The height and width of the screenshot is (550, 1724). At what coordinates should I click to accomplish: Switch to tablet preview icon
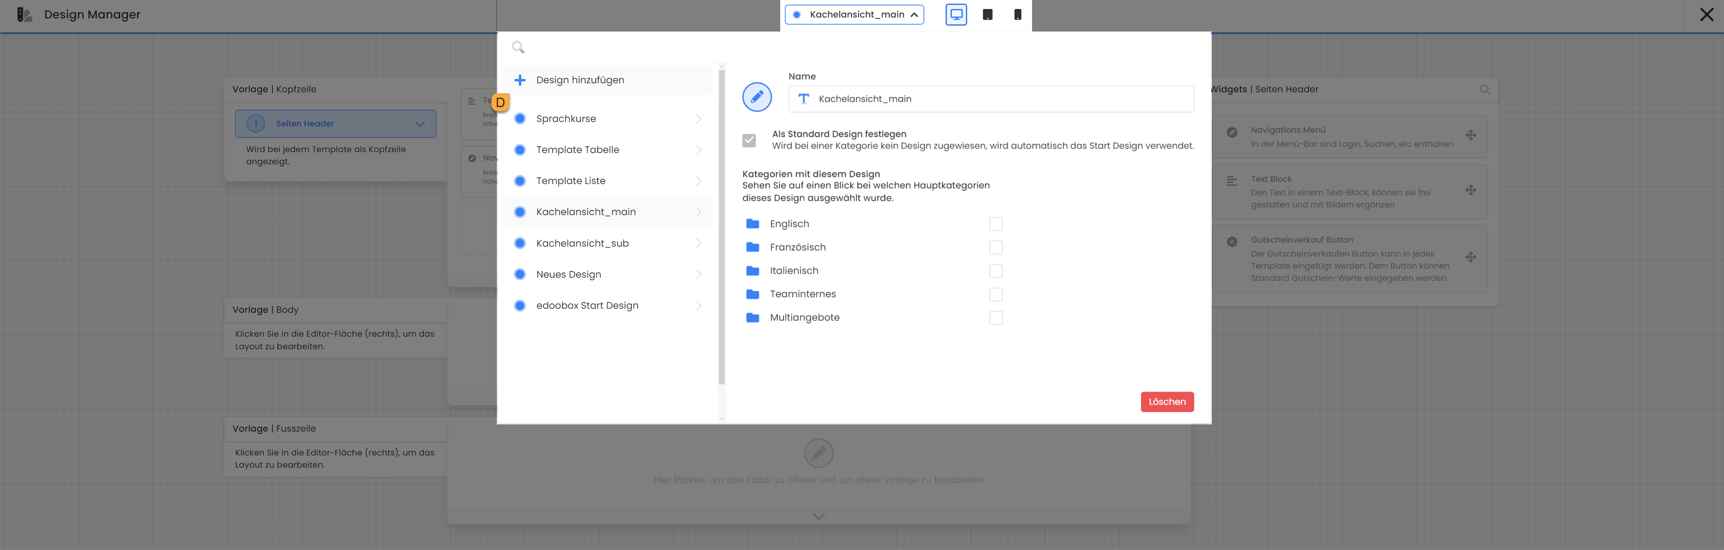(x=987, y=15)
